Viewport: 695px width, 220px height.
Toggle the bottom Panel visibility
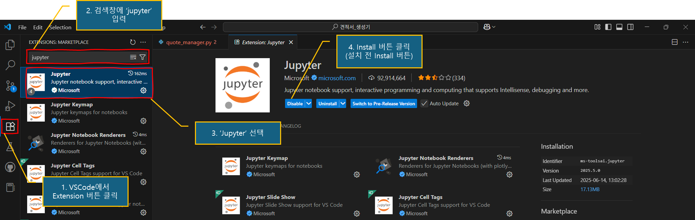click(x=619, y=27)
